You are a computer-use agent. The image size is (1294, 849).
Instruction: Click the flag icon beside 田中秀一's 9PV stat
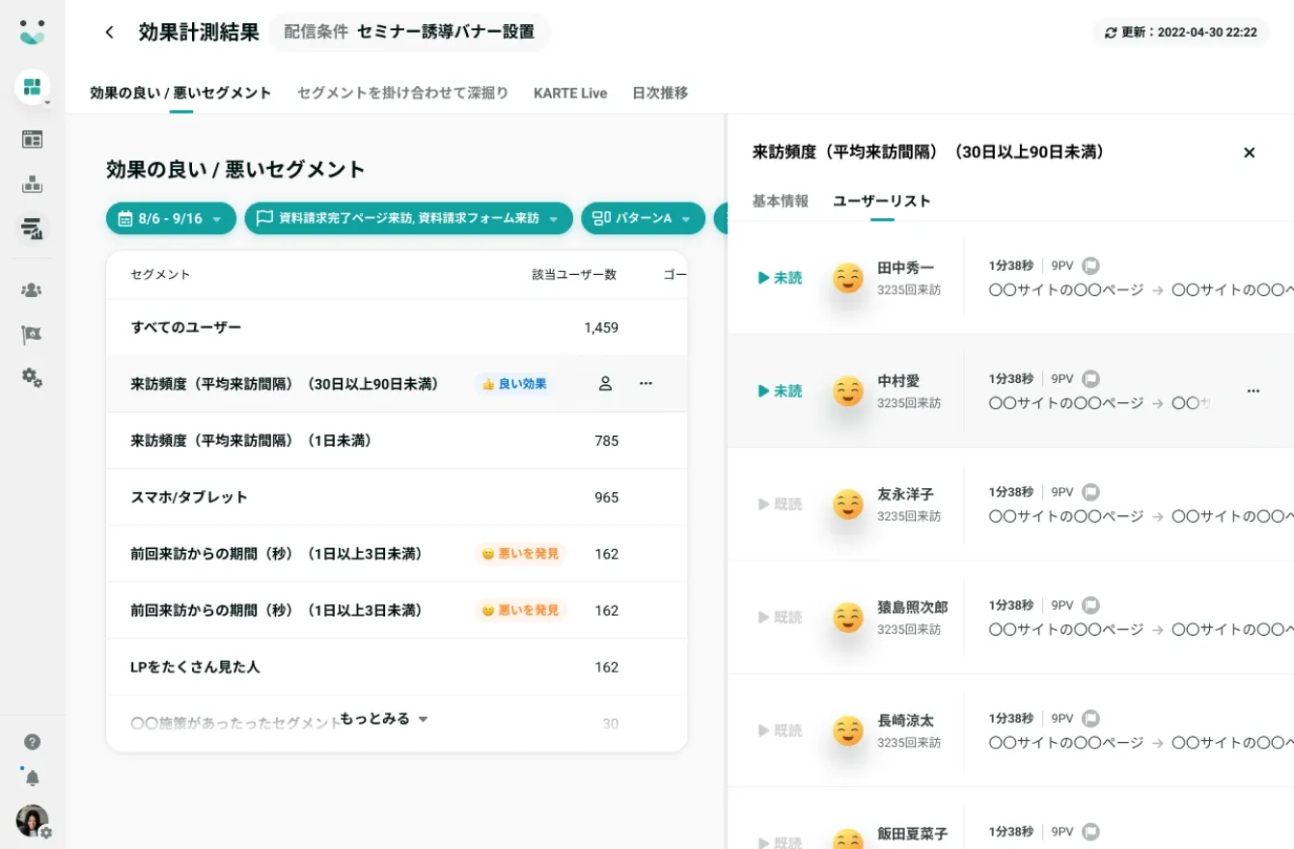pos(1091,265)
